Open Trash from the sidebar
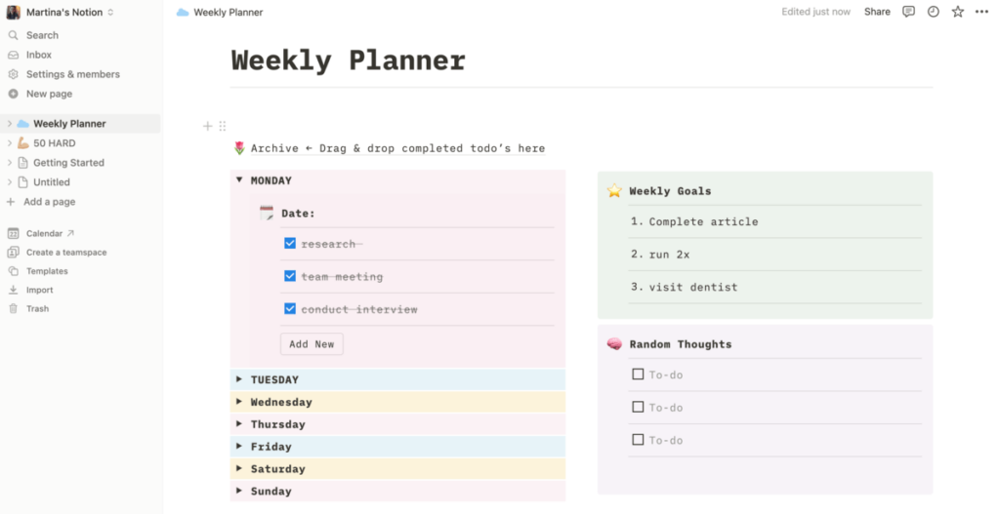The height and width of the screenshot is (514, 1000). tap(37, 308)
